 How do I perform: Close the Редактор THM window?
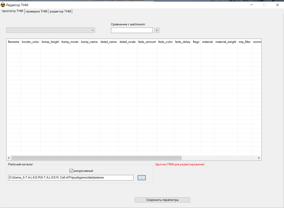click(x=277, y=5)
